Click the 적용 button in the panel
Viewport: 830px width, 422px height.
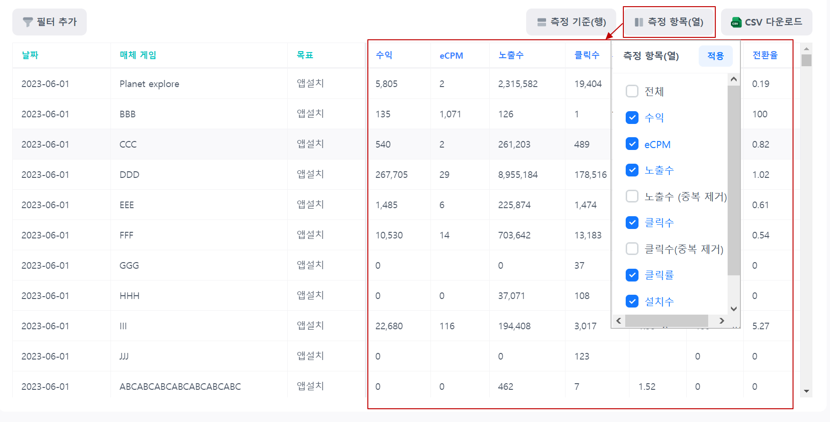716,56
